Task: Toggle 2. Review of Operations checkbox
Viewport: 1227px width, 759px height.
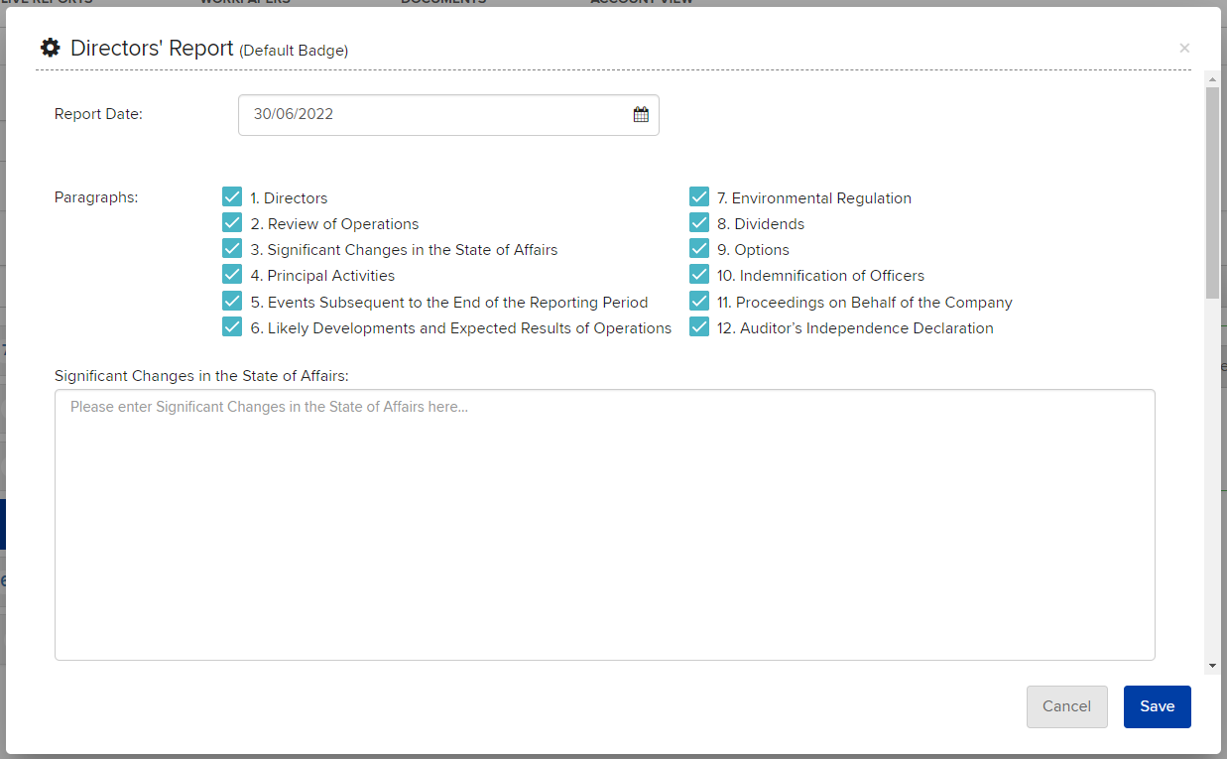Action: tap(232, 222)
